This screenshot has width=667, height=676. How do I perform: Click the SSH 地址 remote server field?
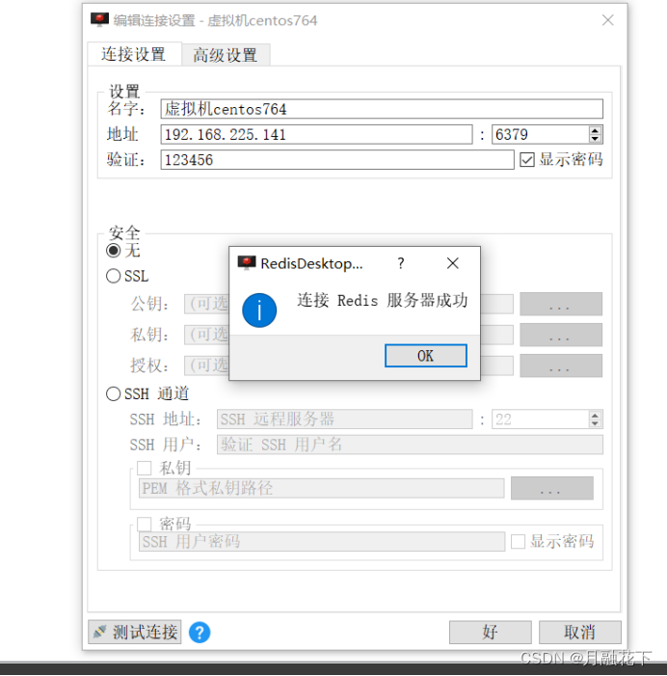coord(344,419)
